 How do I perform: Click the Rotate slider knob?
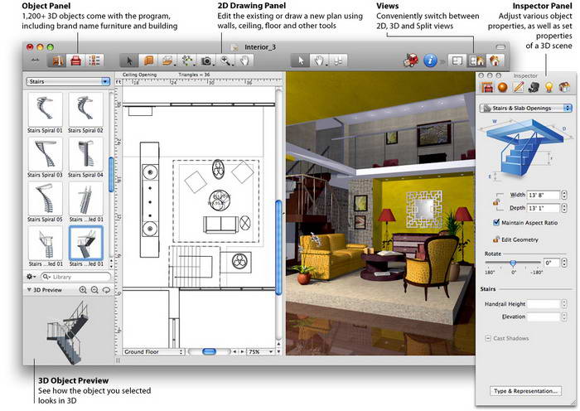point(513,263)
